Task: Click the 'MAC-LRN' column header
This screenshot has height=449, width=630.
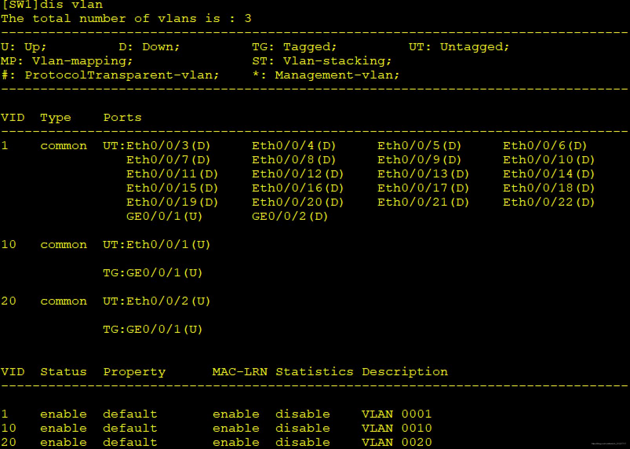Action: [240, 372]
